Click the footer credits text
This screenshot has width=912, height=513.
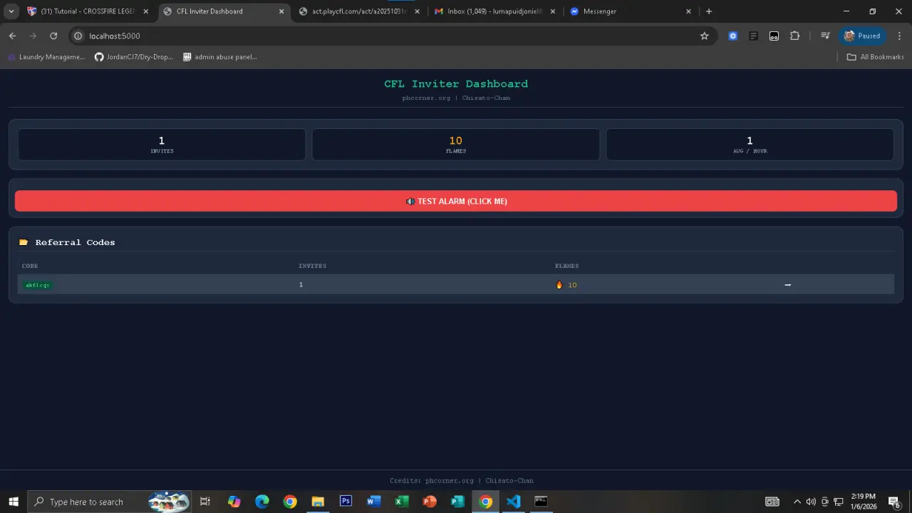(462, 481)
